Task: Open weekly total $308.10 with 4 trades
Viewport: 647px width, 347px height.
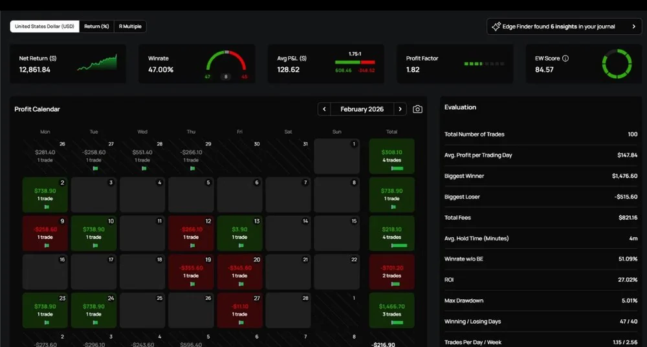Action: point(391,156)
